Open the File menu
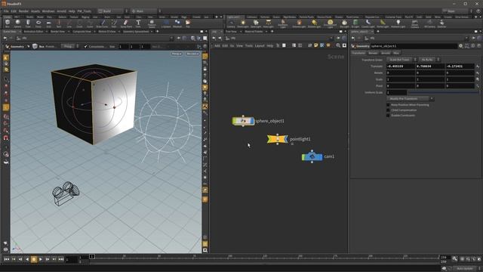Screen dimensions: 483x272 pyautogui.click(x=6, y=11)
